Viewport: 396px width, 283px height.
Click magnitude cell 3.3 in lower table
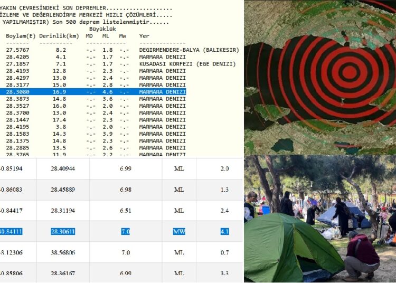(x=225, y=273)
